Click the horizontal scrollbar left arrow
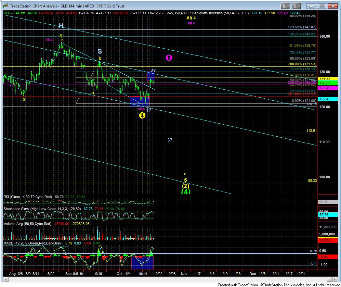 coord(6,280)
